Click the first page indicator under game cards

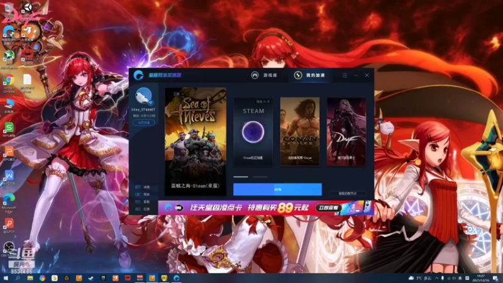[241, 177]
